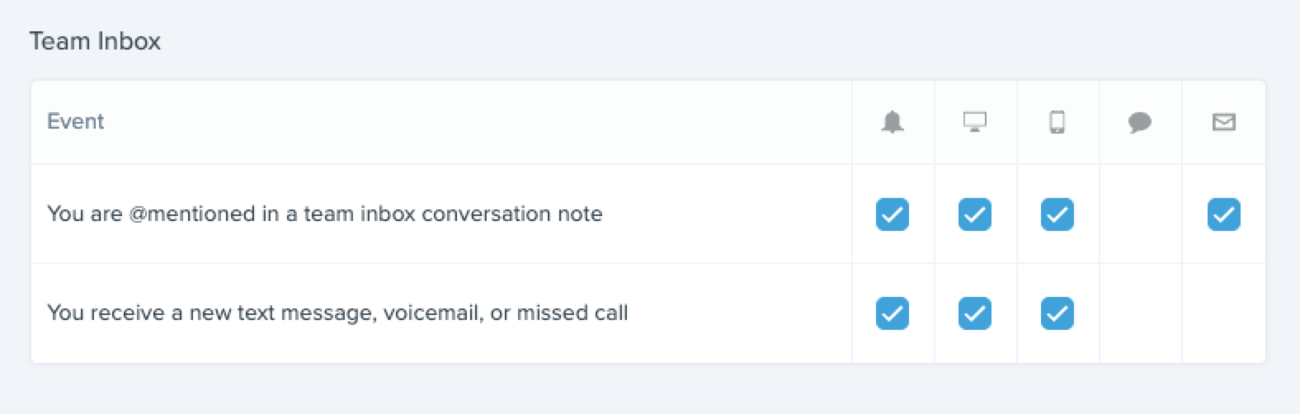This screenshot has height=414, width=1300.
Task: Click the empty SMS cell for new text messages
Action: click(1140, 313)
